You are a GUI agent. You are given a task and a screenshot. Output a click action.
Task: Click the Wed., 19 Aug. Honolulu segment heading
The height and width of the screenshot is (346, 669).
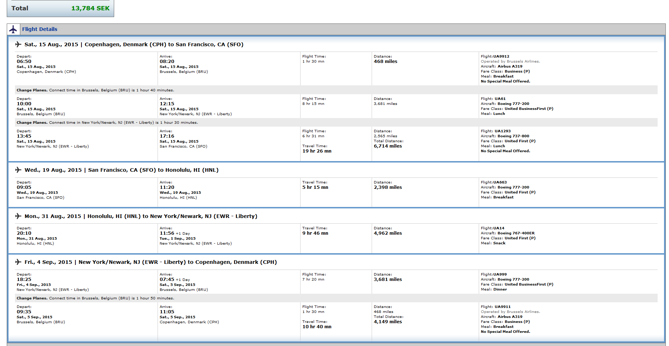click(121, 170)
